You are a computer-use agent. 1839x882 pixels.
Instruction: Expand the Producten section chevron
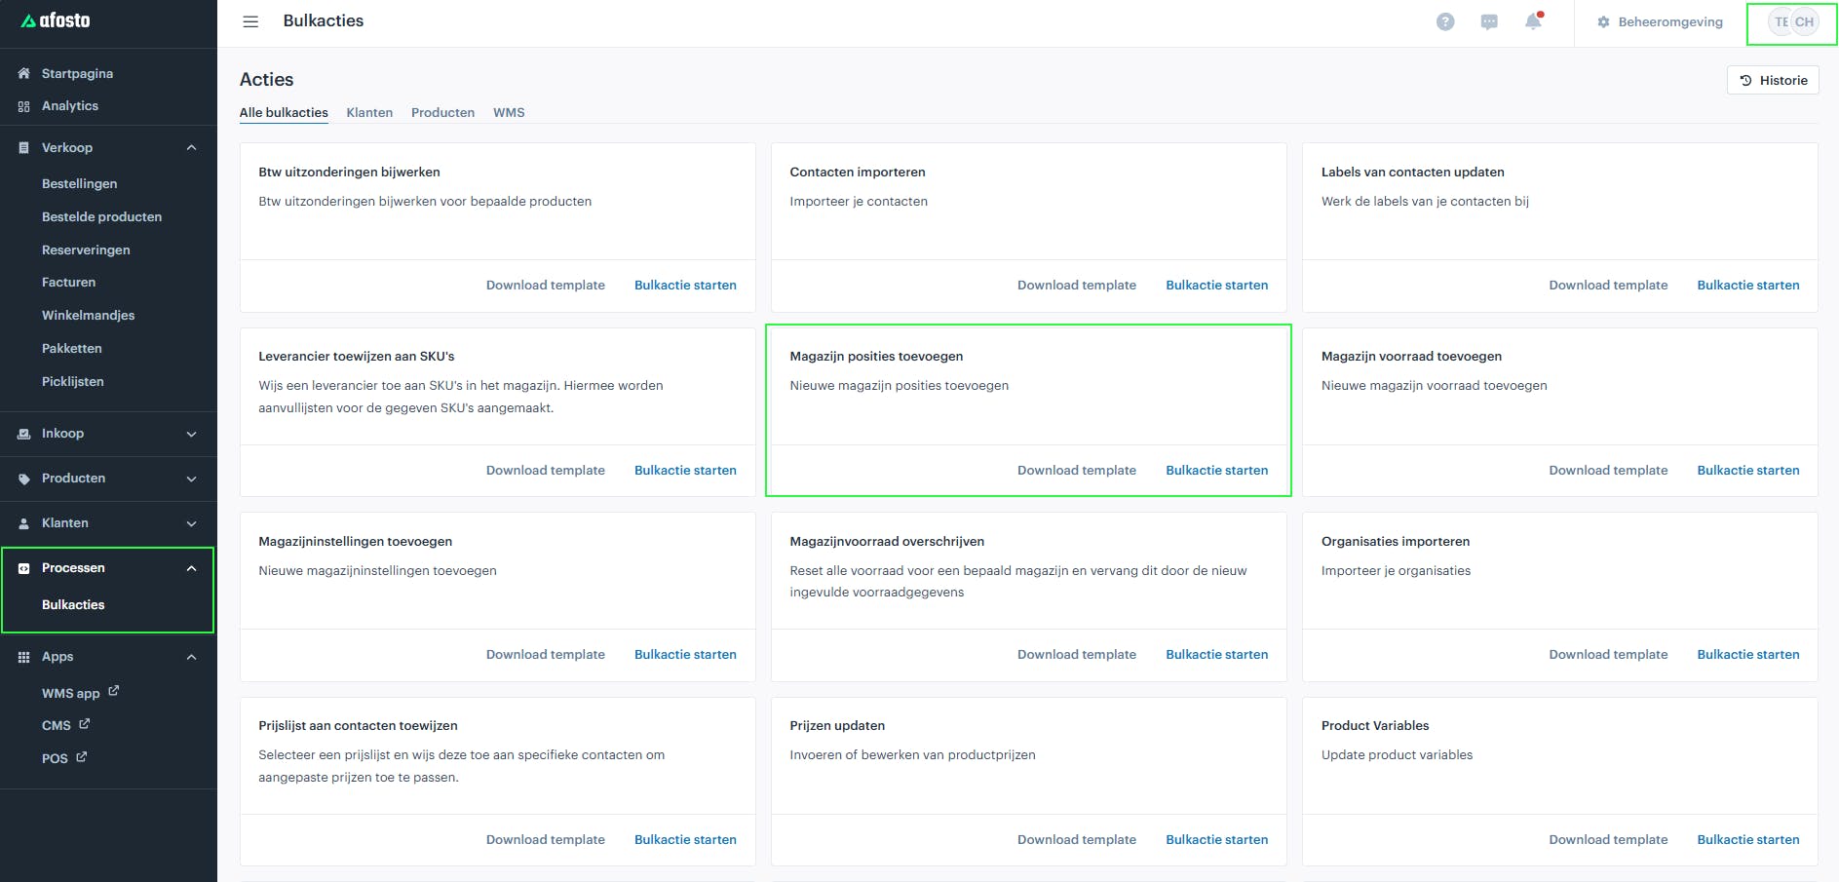(x=192, y=479)
